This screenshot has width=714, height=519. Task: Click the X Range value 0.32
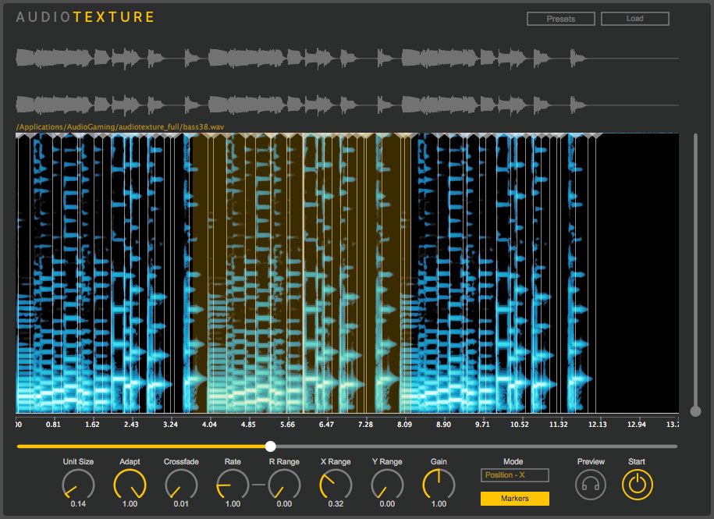click(336, 504)
